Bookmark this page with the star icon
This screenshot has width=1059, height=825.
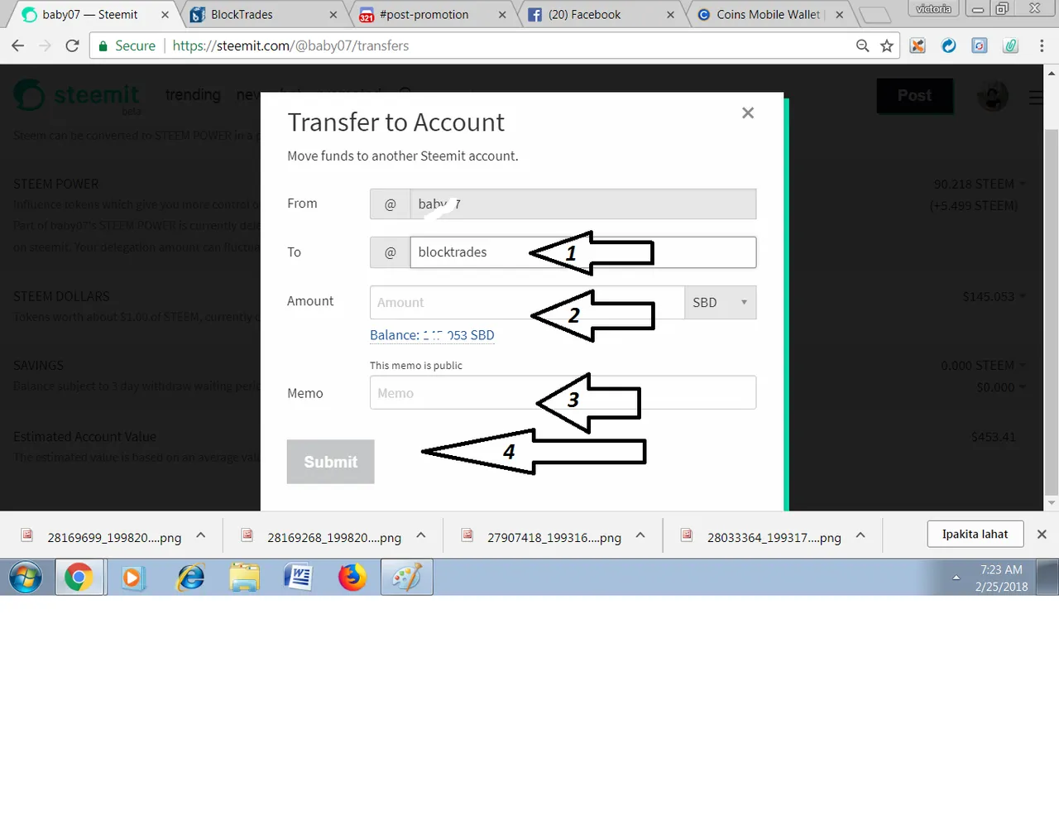[887, 46]
